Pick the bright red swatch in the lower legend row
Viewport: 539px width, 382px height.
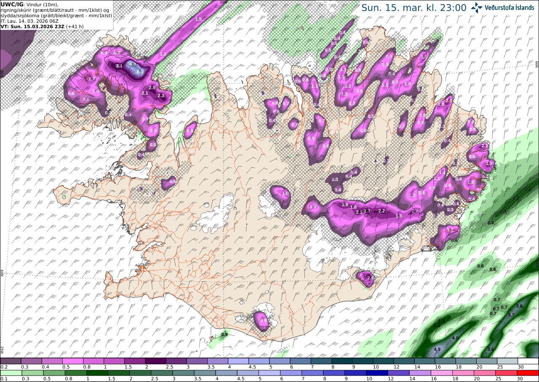tap(528, 373)
